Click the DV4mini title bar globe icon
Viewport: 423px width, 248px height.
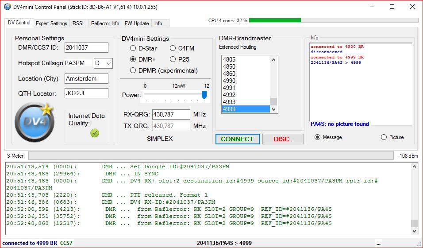[7, 7]
